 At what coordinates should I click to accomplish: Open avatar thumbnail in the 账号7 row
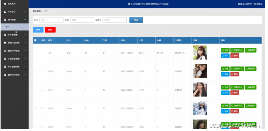[x=200, y=89]
